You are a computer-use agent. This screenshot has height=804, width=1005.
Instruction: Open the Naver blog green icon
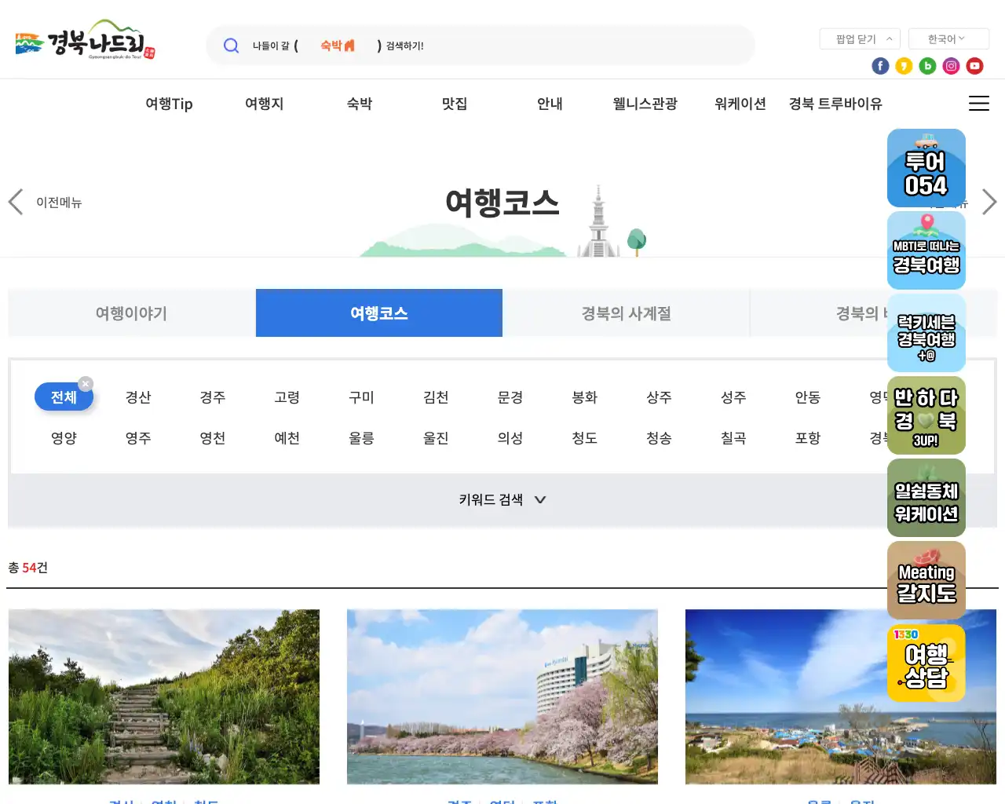pyautogui.click(x=927, y=66)
